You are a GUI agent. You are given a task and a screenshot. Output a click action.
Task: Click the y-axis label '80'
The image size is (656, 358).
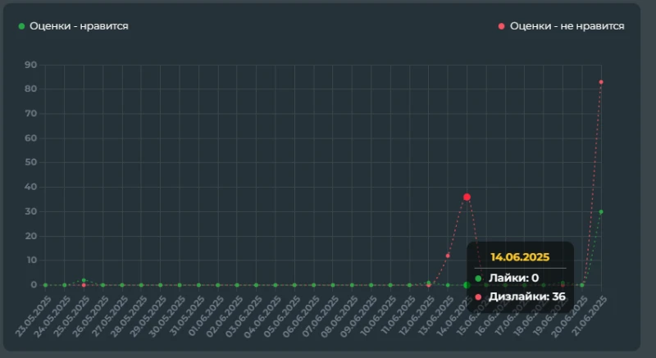click(31, 88)
